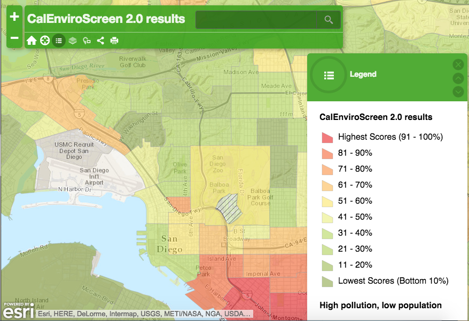Print the map with printer icon
This screenshot has height=321, width=469.
pos(114,41)
